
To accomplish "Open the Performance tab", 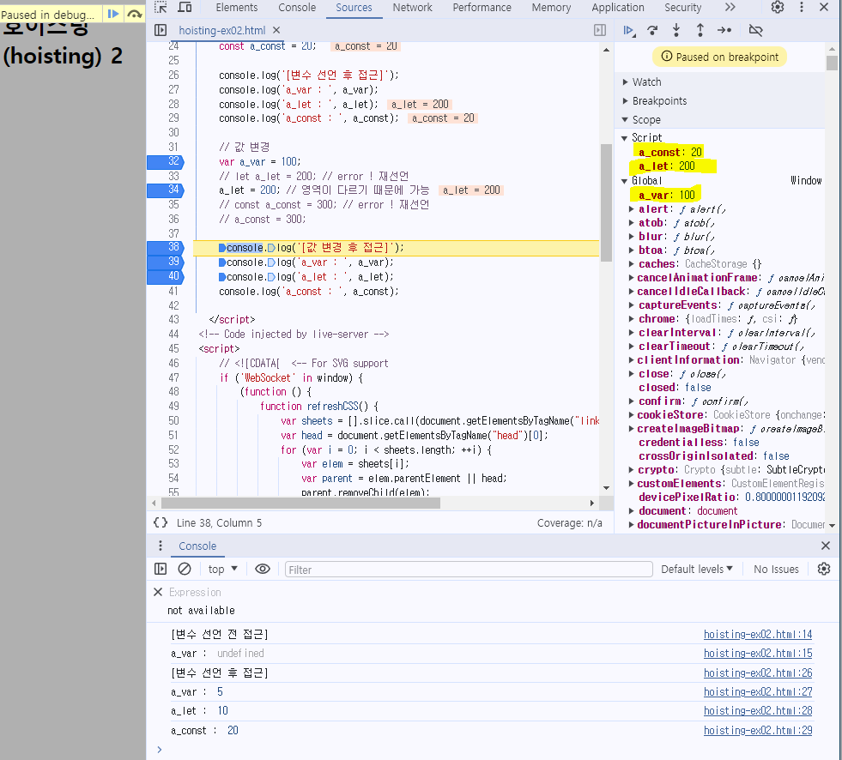I will coord(482,8).
